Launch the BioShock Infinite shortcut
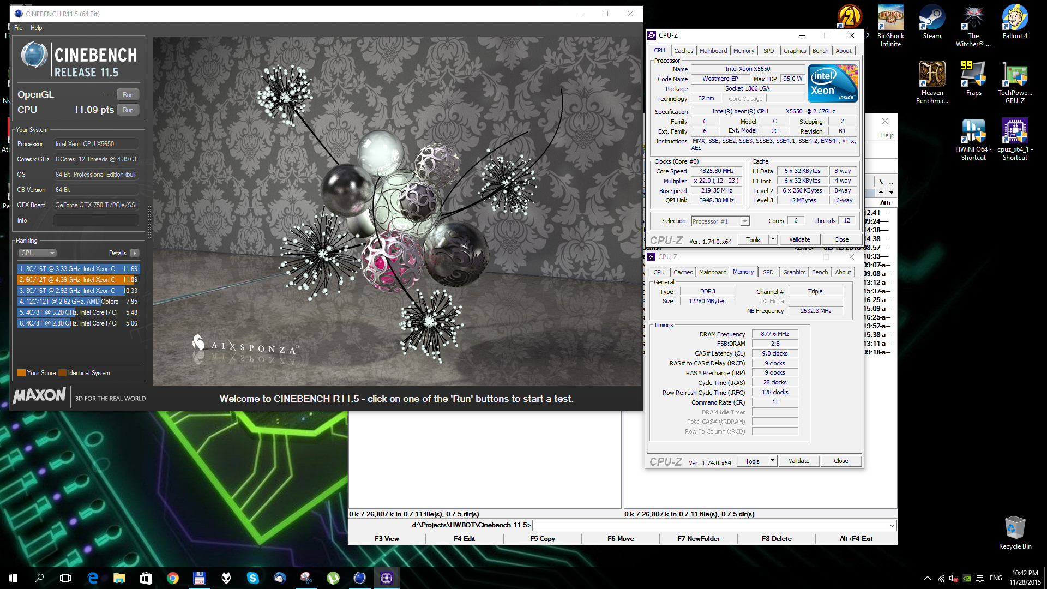The width and height of the screenshot is (1047, 589). [x=890, y=26]
